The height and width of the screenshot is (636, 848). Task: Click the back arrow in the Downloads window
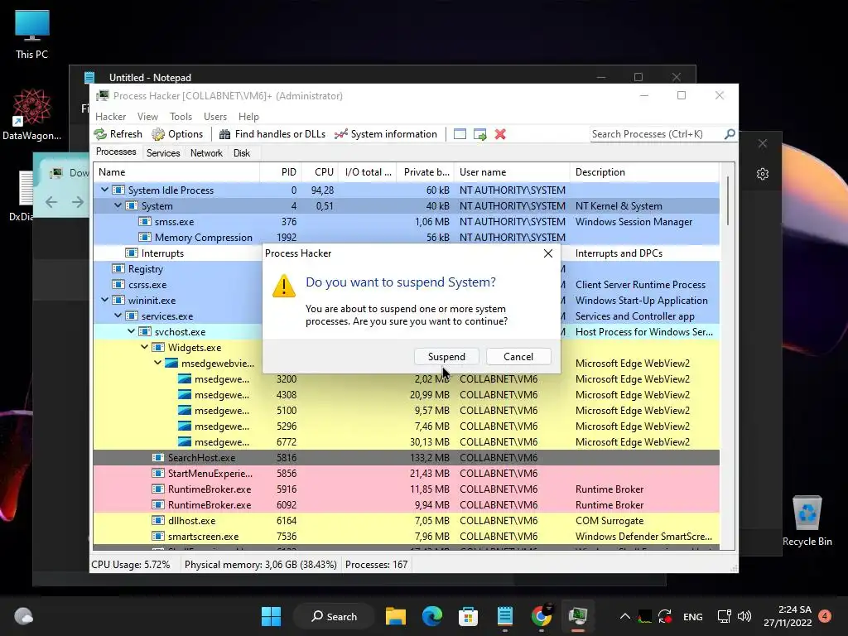51,202
